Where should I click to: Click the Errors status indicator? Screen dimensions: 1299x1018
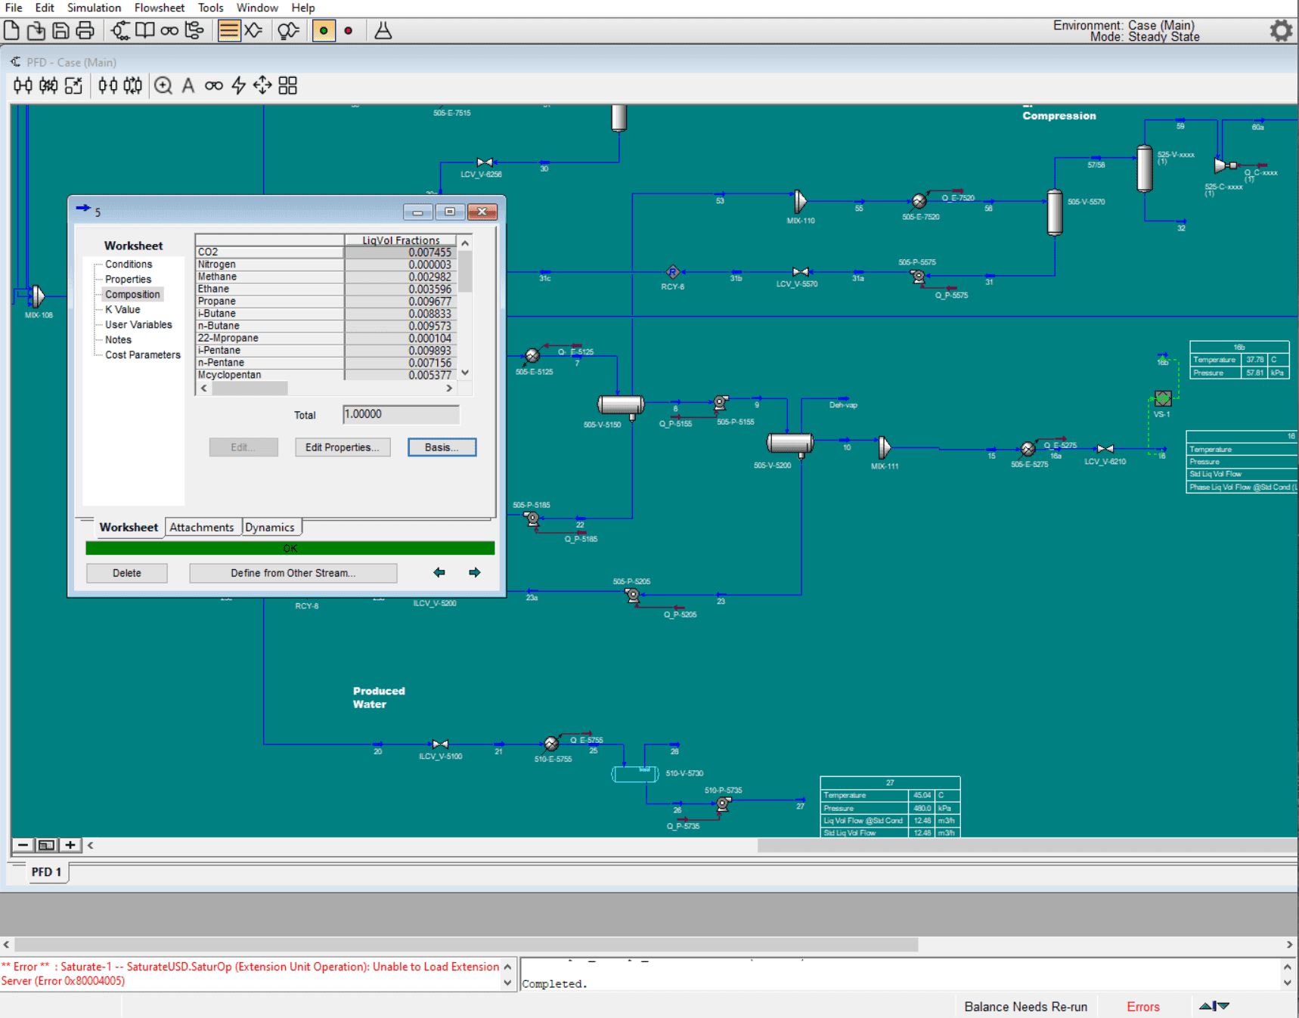1142,1007
